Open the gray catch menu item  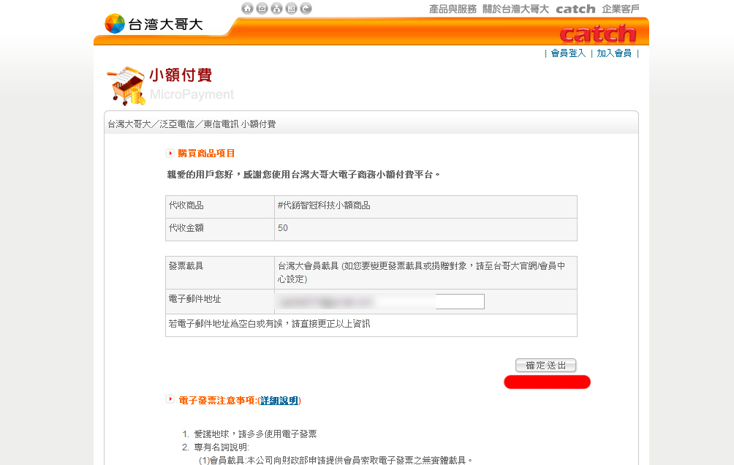pos(575,9)
